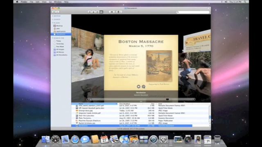The image size is (262, 147).
Task: Open the Go menu
Action: pos(50,2)
